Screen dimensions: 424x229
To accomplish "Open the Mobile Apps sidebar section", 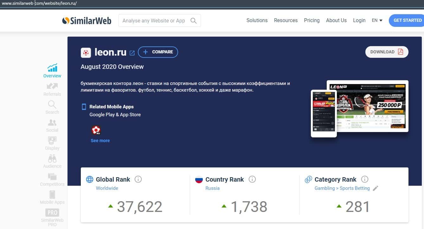I will pos(52,195).
